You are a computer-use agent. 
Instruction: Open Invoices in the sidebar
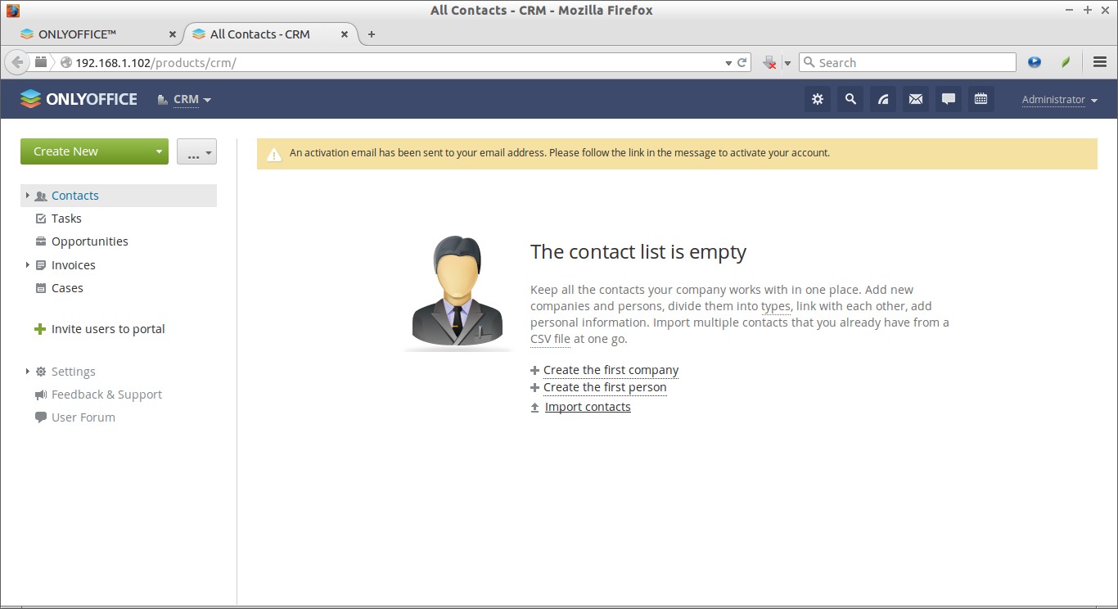pyautogui.click(x=74, y=265)
